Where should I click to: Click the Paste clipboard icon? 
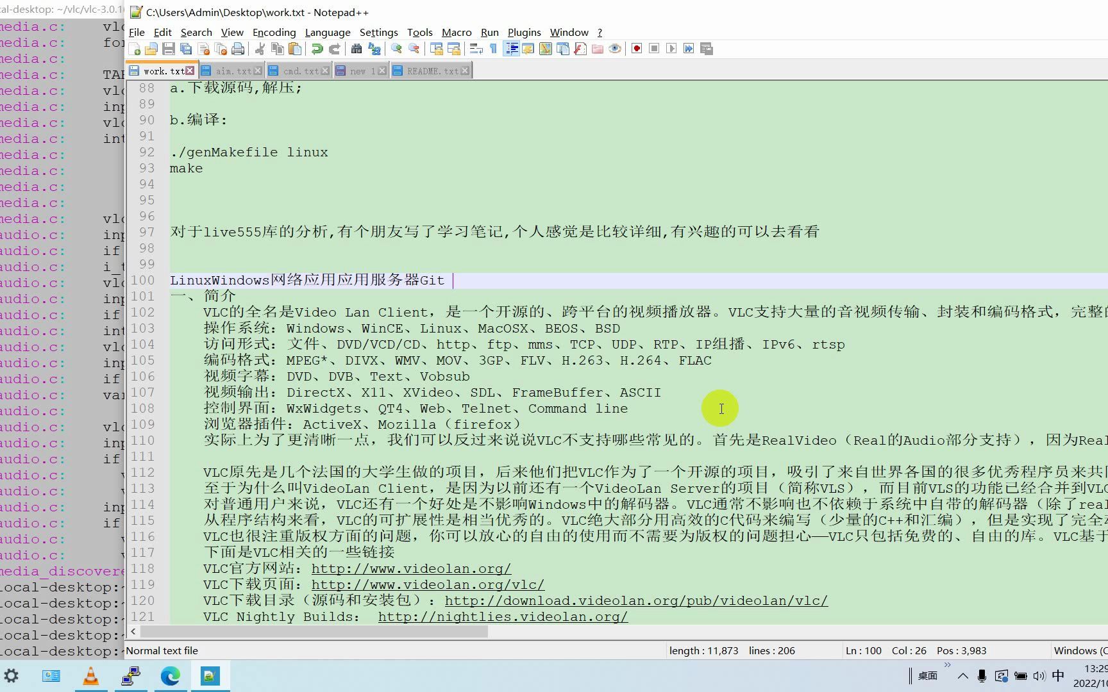[x=294, y=49]
